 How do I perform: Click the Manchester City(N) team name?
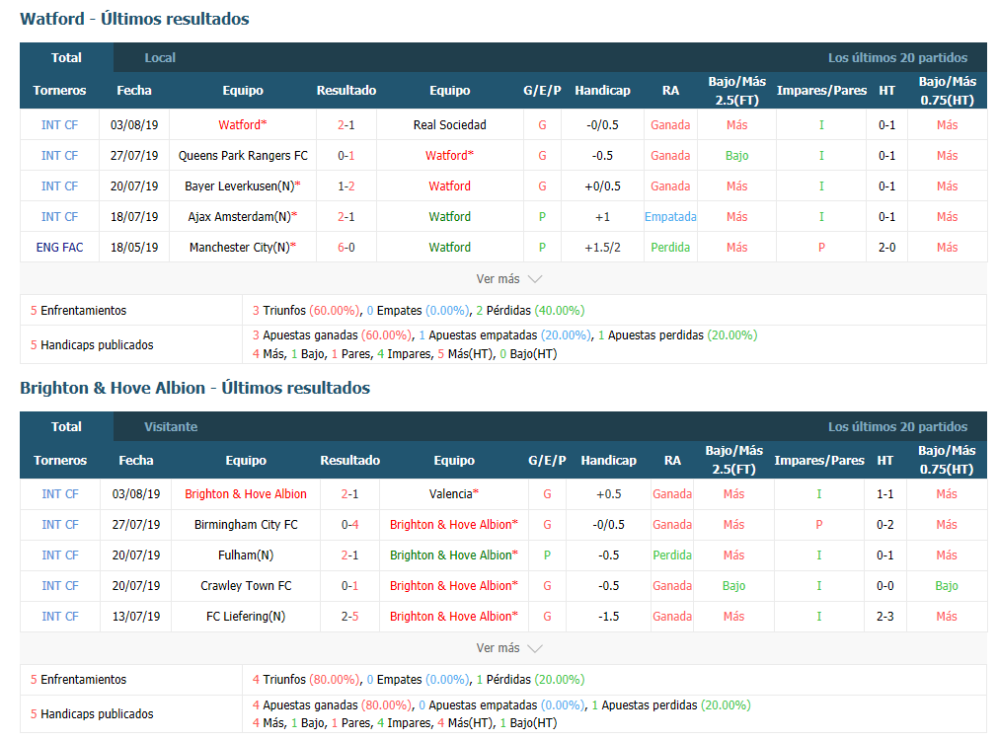coord(242,248)
